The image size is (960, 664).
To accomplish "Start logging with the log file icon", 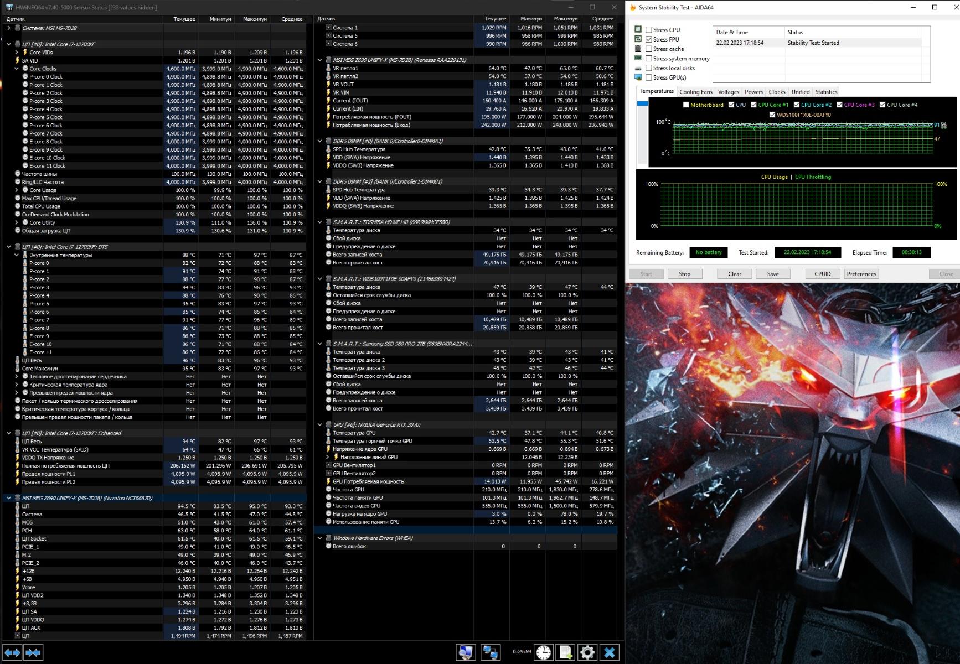I will (565, 652).
